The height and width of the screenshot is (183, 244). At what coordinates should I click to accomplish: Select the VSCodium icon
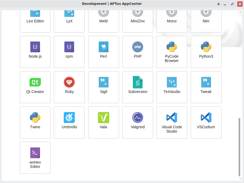206,118
